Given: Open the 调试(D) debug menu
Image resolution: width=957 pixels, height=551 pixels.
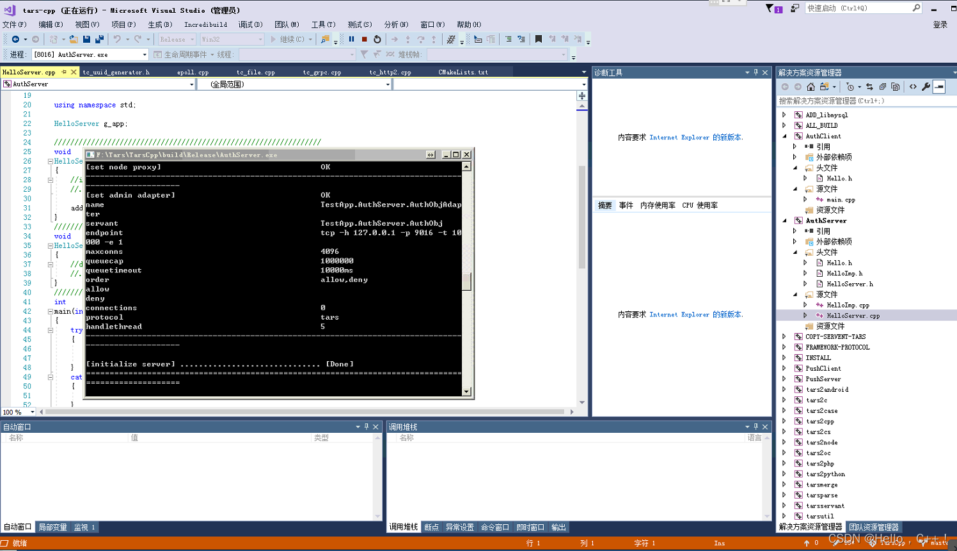Looking at the screenshot, I should click(x=250, y=24).
